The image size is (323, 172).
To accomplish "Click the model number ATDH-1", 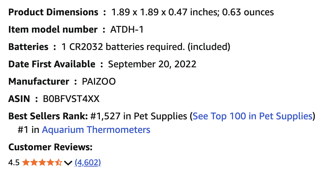I will tap(127, 30).
